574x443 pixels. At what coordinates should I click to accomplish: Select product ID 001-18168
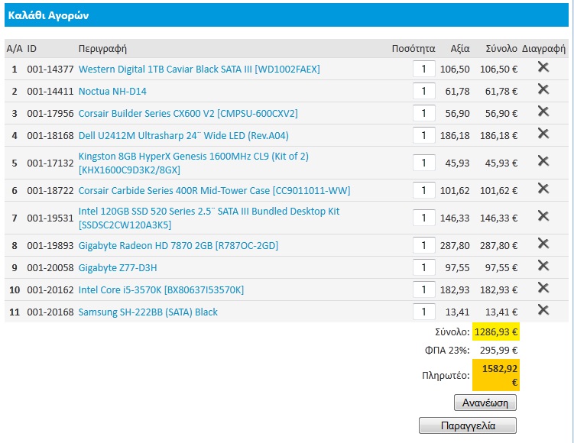50,136
